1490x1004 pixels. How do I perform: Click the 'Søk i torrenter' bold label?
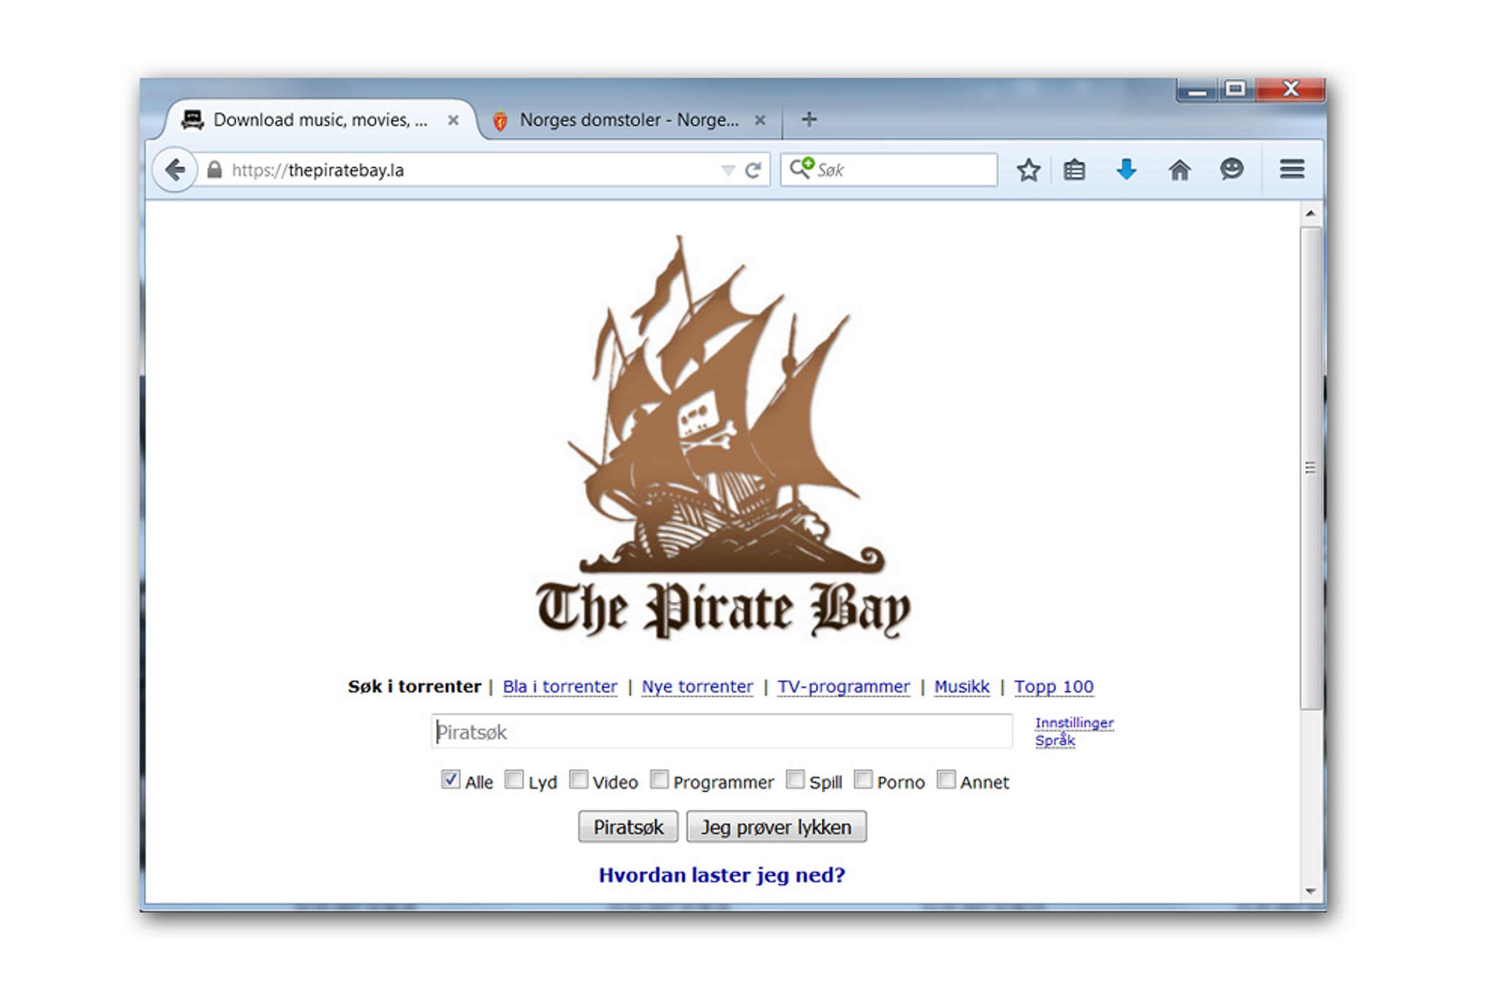coord(414,687)
